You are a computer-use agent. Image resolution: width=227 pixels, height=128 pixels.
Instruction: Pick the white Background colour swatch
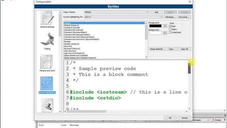pos(155,33)
